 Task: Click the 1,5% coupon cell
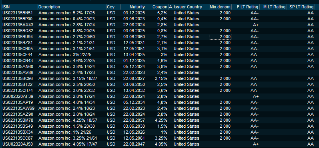click(163, 126)
